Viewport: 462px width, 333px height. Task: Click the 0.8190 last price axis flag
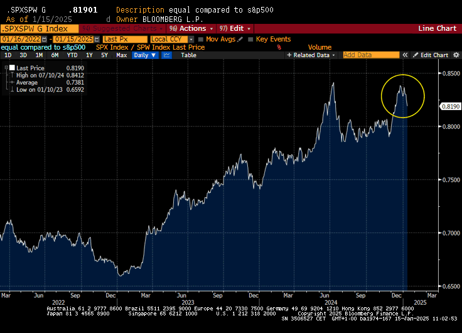(x=451, y=106)
